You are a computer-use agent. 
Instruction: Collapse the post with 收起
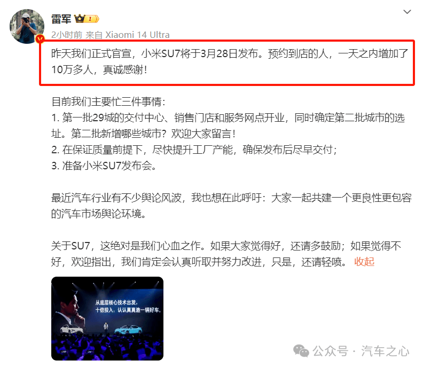pos(364,261)
